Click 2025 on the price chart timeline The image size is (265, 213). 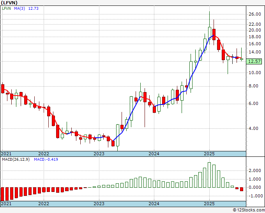(x=209, y=154)
